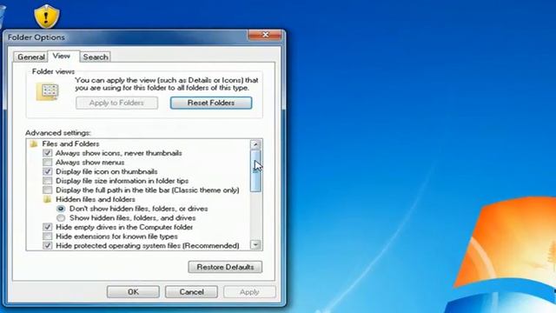This screenshot has height=313, width=556.
Task: Click the advanced settings scrollbar thumb
Action: (x=255, y=171)
